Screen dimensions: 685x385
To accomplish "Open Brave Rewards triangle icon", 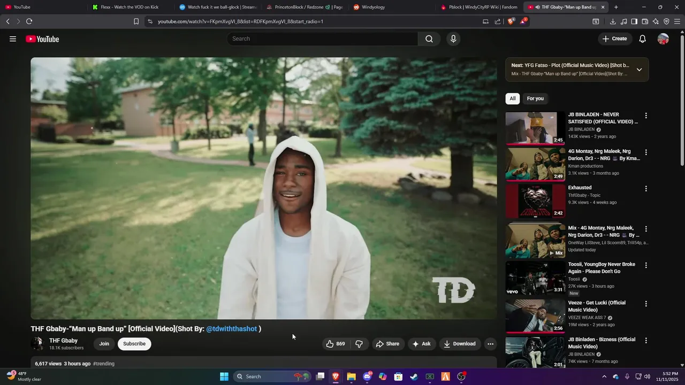I will 523,21.
